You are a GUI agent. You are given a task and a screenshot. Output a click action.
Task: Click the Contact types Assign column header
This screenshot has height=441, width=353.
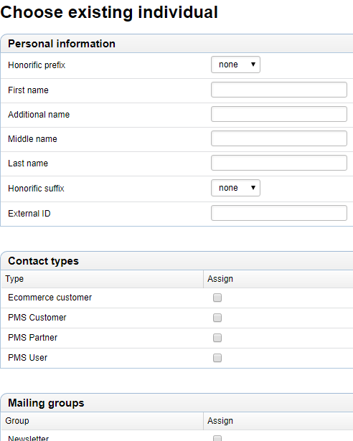click(x=220, y=279)
